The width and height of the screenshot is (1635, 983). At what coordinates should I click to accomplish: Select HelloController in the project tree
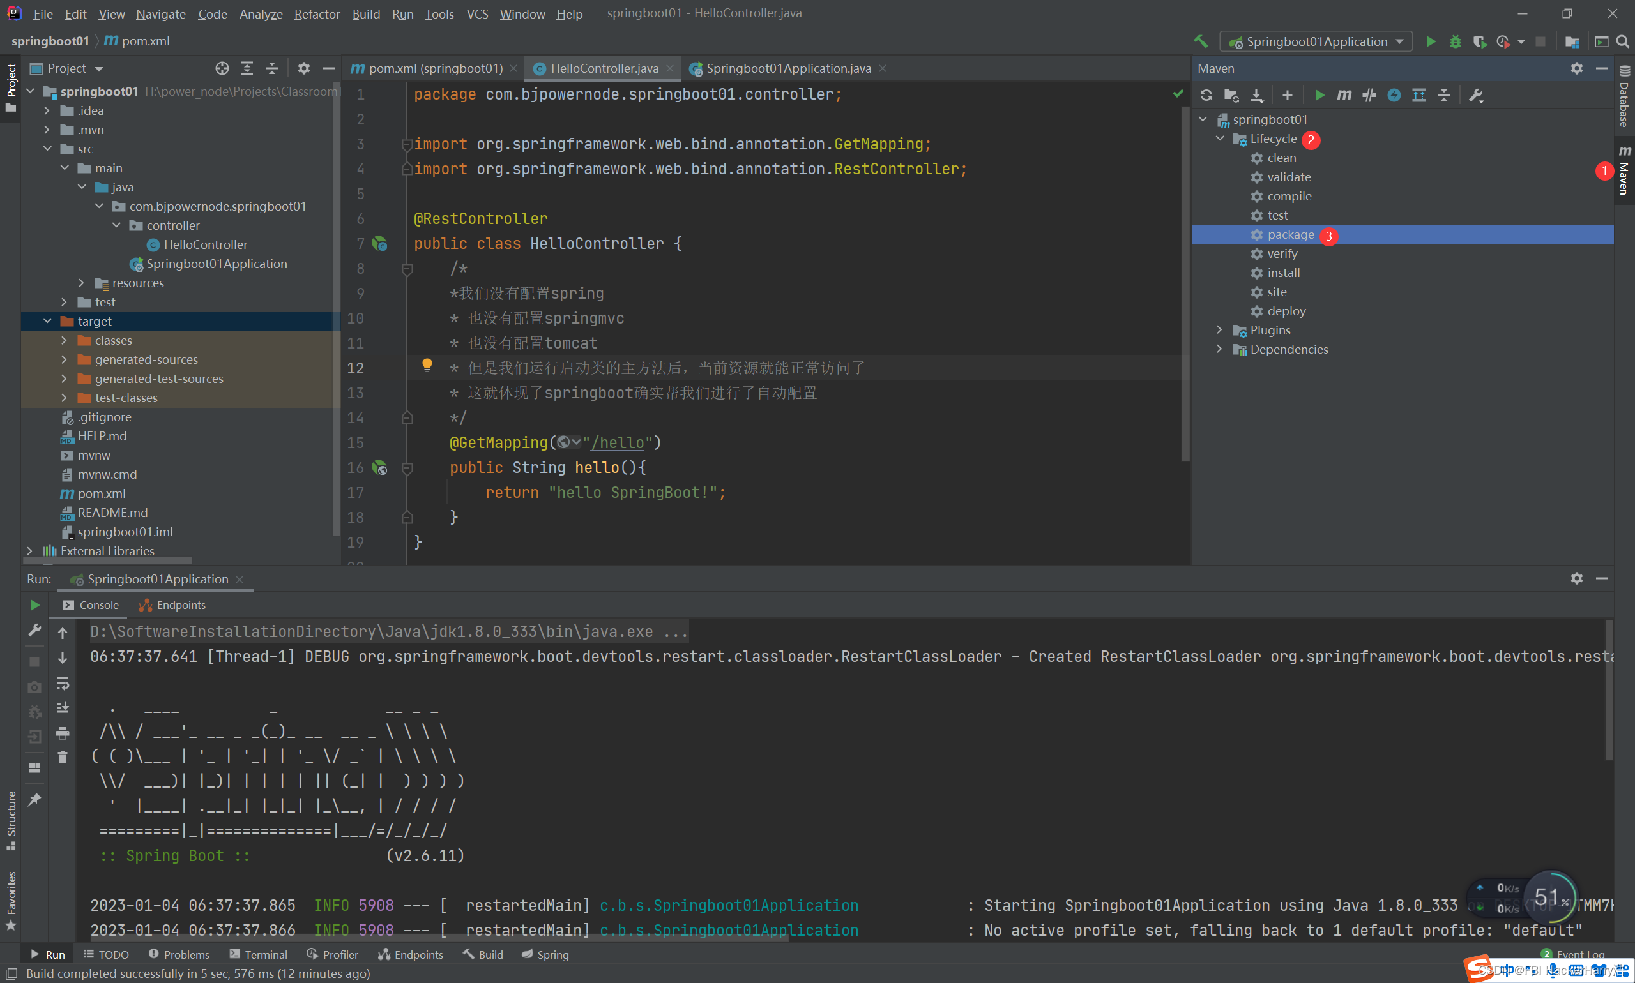pyautogui.click(x=206, y=244)
